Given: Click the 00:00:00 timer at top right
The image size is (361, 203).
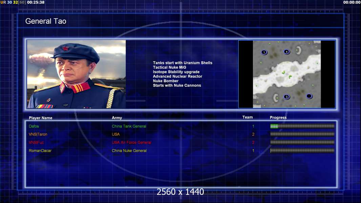Looking at the screenshot, I should (x=352, y=2).
